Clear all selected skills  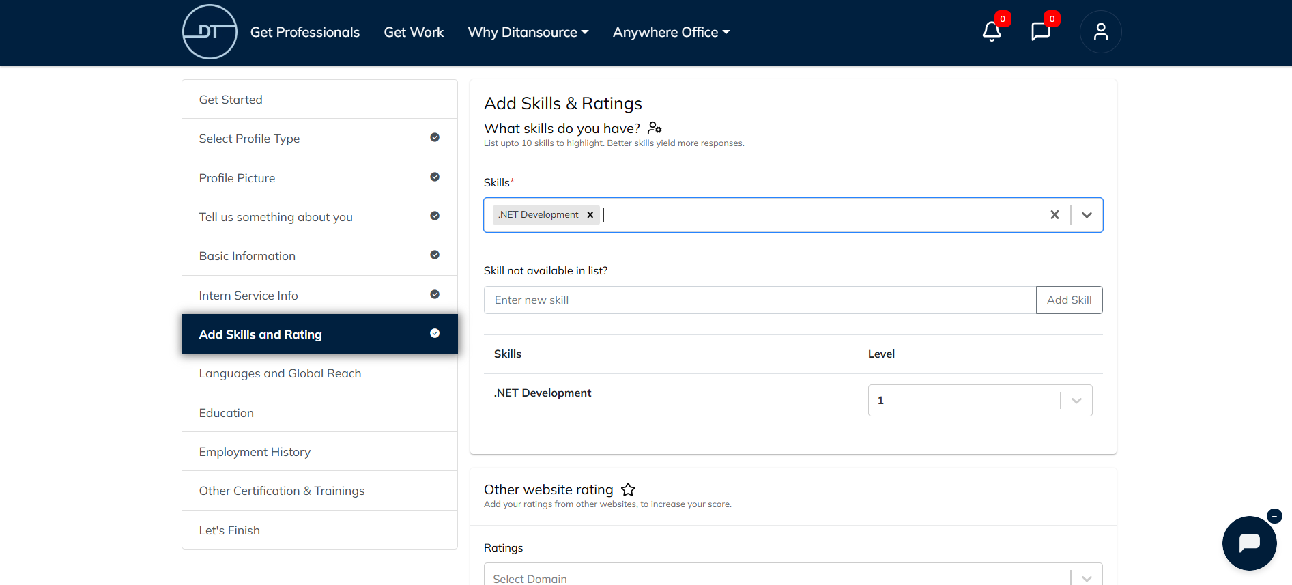1054,215
